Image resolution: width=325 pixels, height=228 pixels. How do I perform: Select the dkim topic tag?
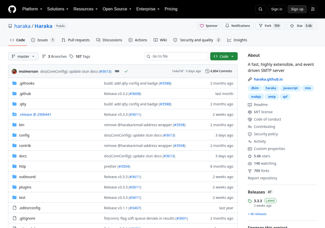[255, 88]
